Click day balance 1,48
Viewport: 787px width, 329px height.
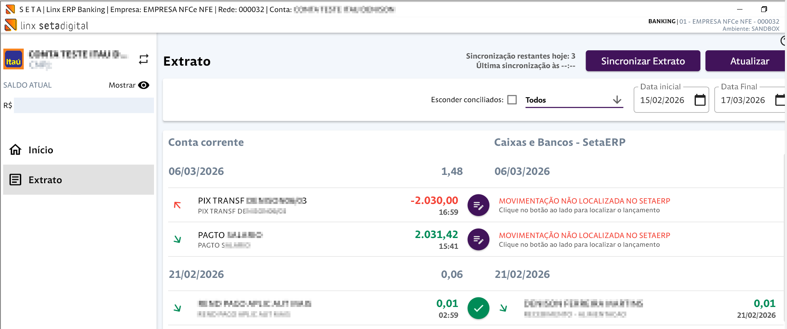click(452, 171)
